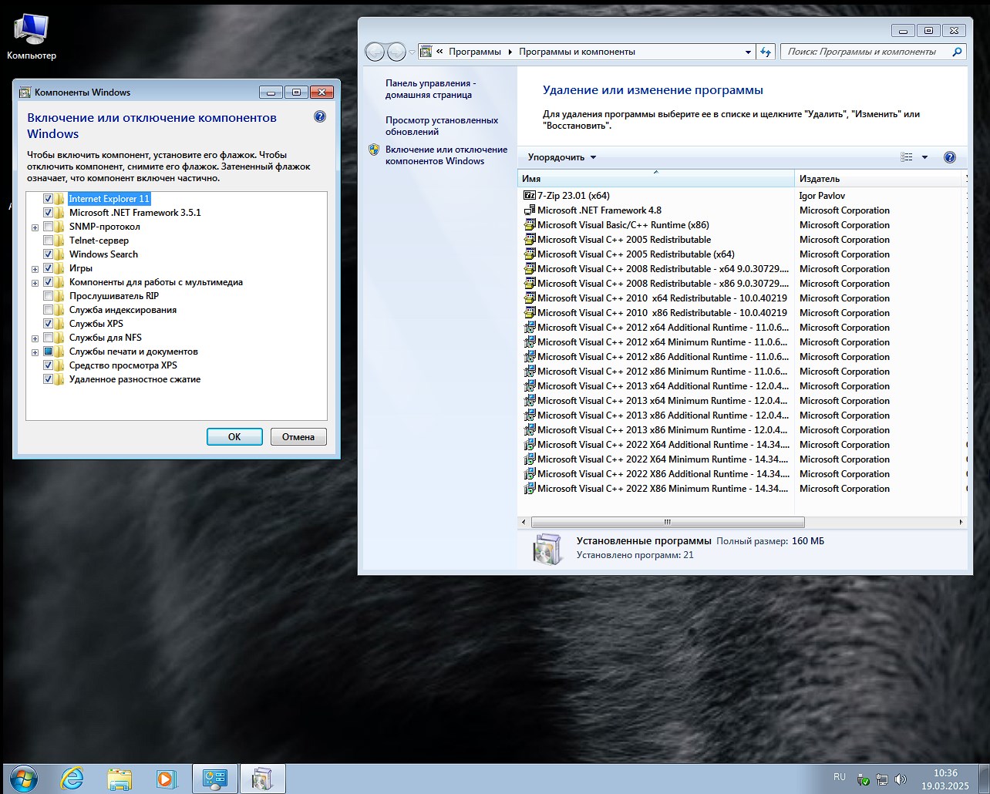This screenshot has width=990, height=794.
Task: Click the Forward navigation arrow in Programs window
Action: [x=396, y=52]
